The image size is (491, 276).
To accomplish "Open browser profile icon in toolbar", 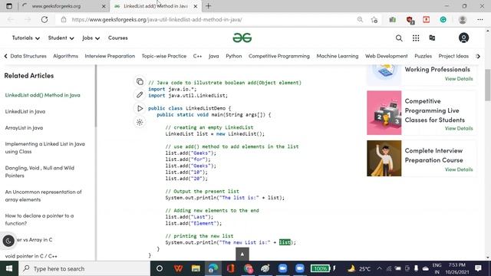I will click(x=462, y=20).
